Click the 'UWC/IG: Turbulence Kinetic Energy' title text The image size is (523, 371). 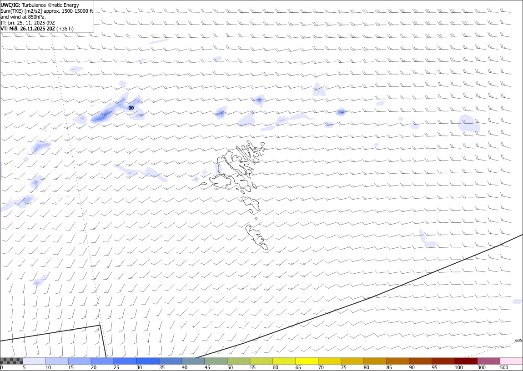click(40, 5)
